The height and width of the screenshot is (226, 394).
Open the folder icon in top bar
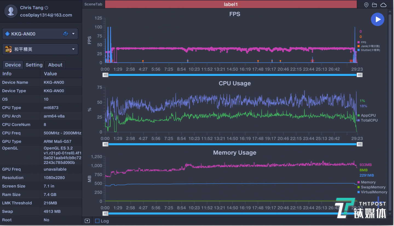374,5
